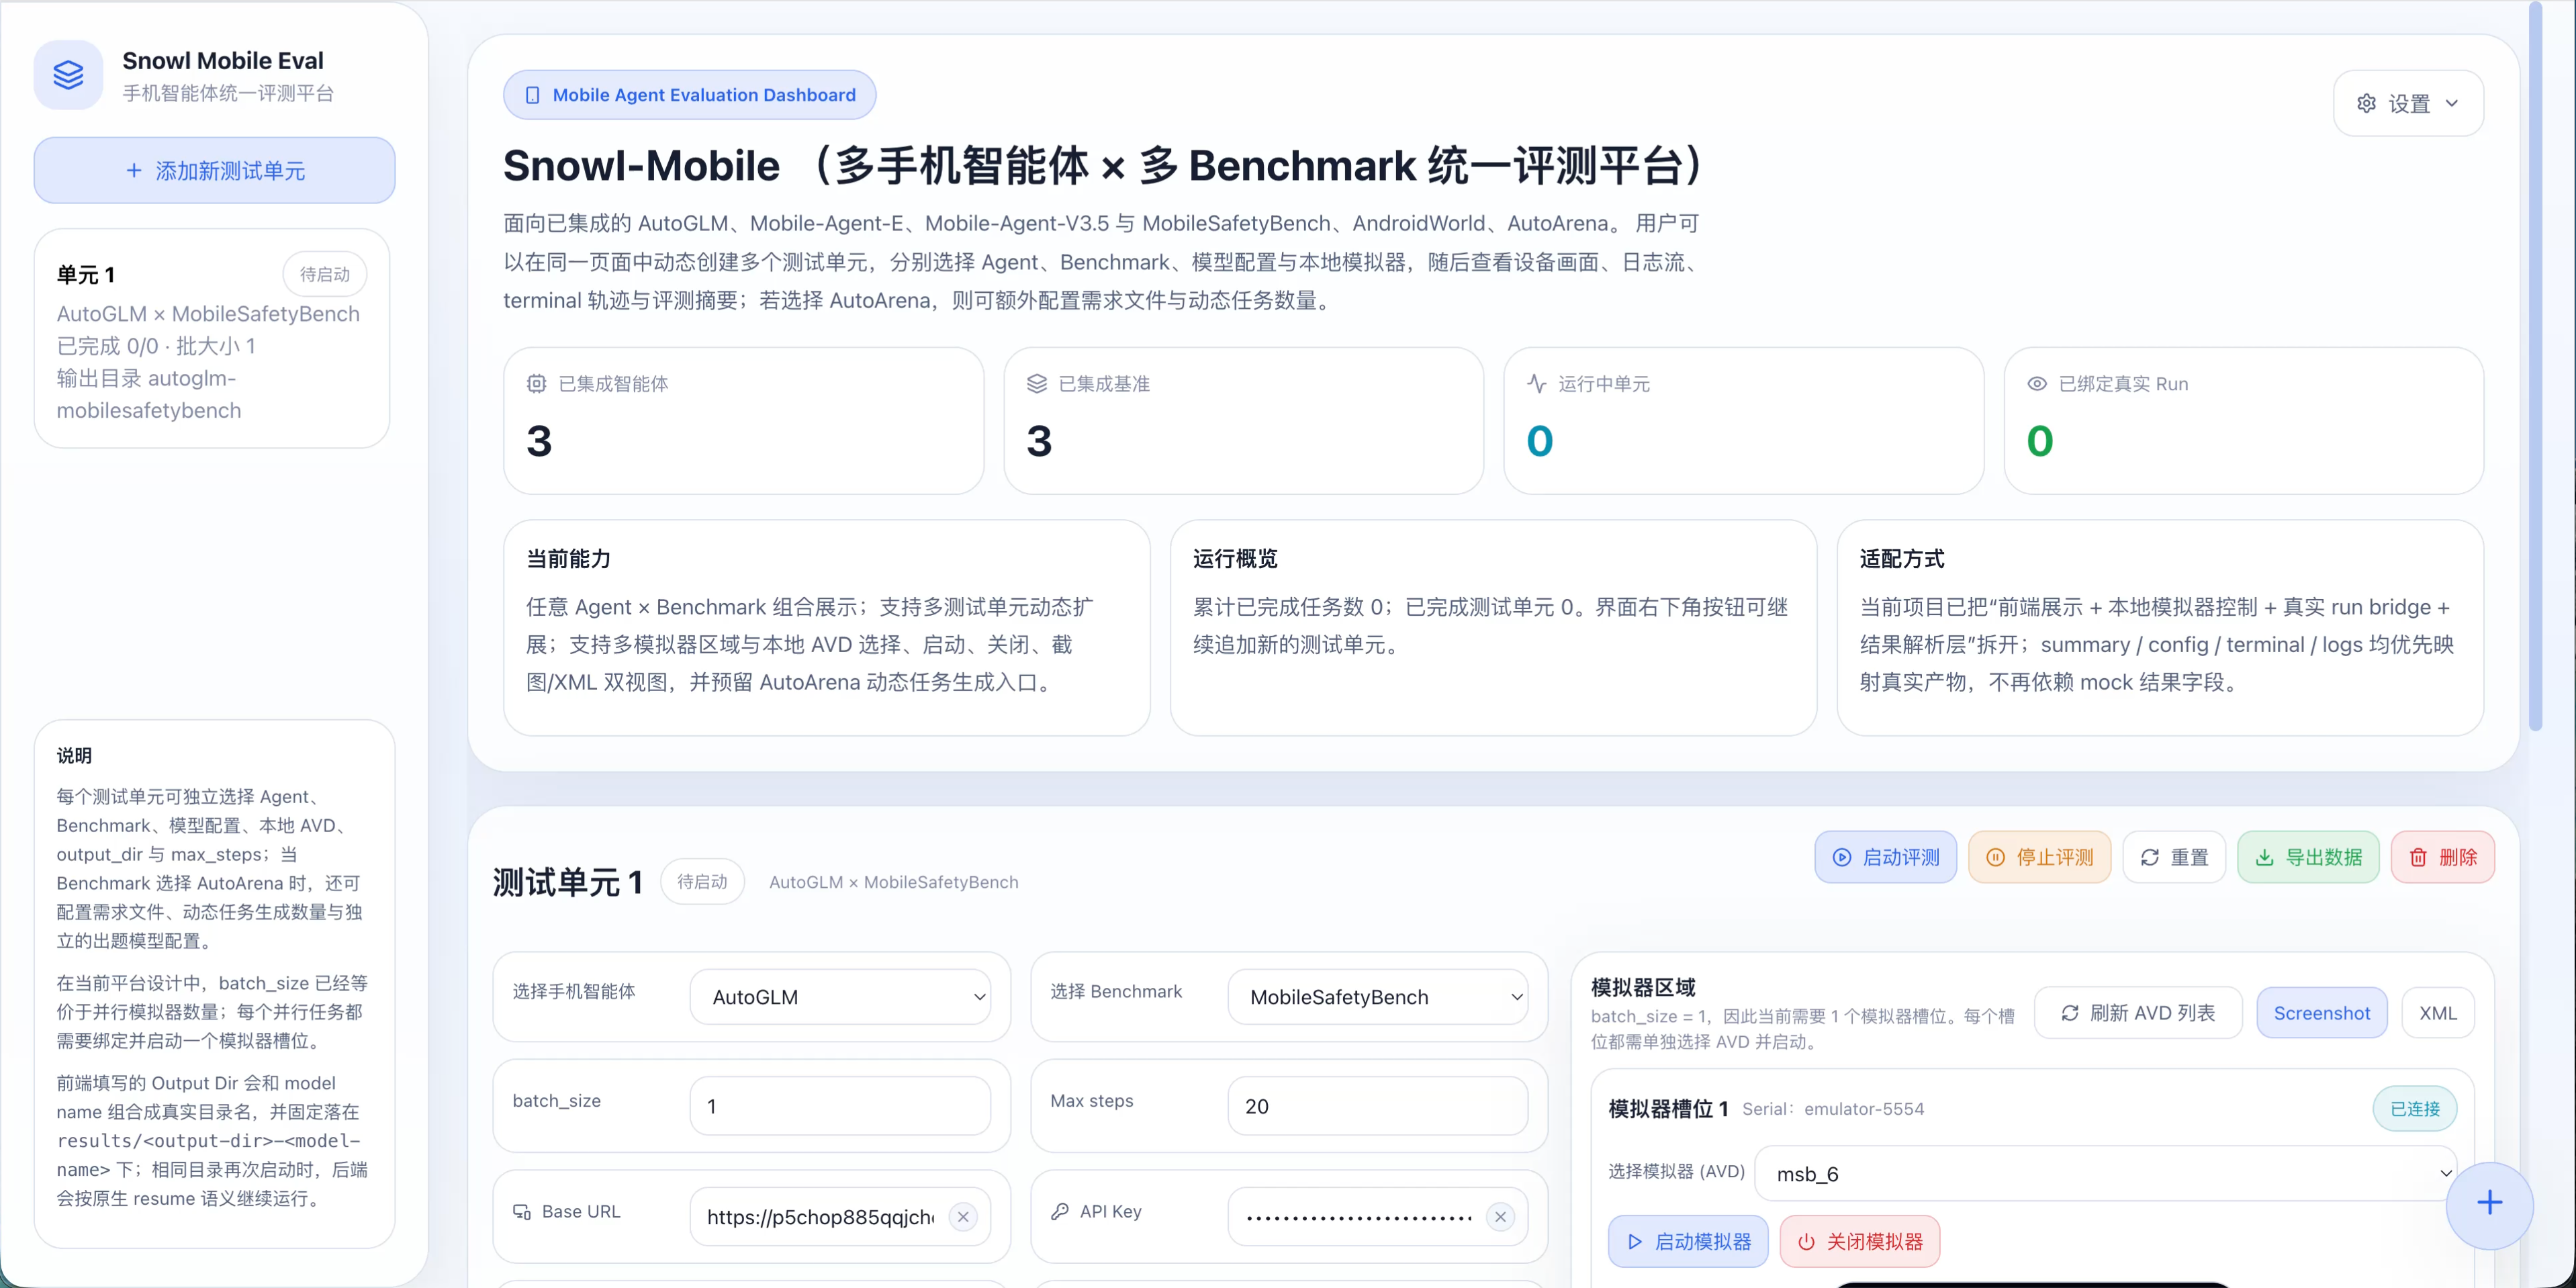The image size is (2576, 1288).
Task: Click the Max steps input field
Action: click(x=1378, y=1106)
